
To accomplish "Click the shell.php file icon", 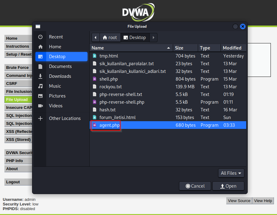I will tap(95, 79).
